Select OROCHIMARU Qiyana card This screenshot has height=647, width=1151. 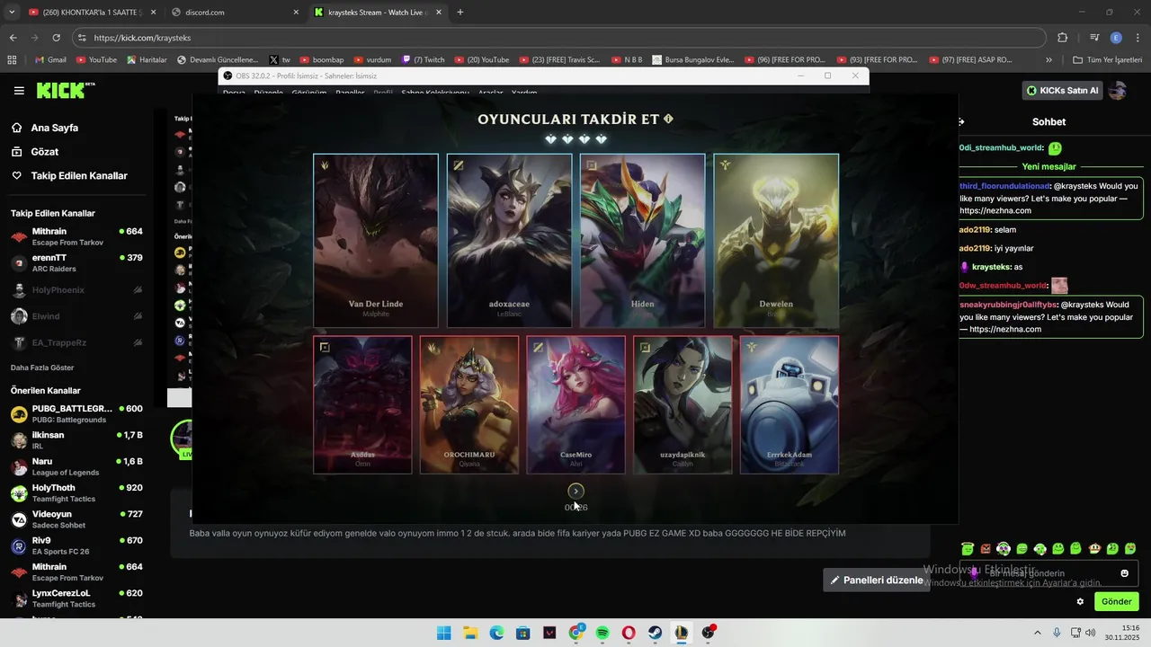point(469,404)
